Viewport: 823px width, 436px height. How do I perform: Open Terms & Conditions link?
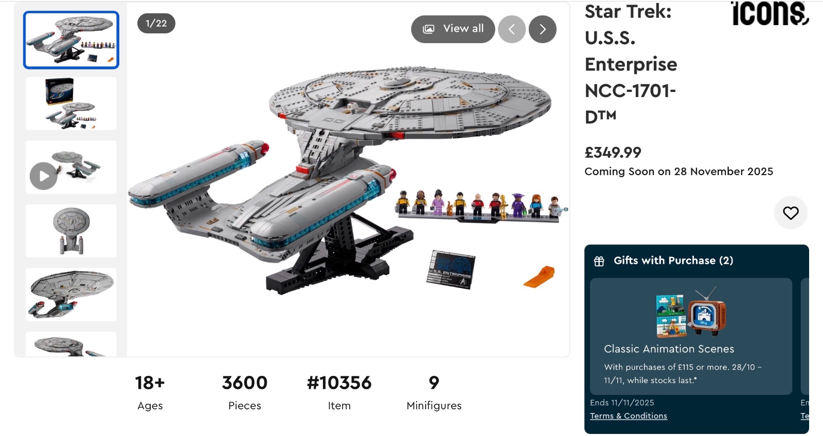(x=628, y=416)
